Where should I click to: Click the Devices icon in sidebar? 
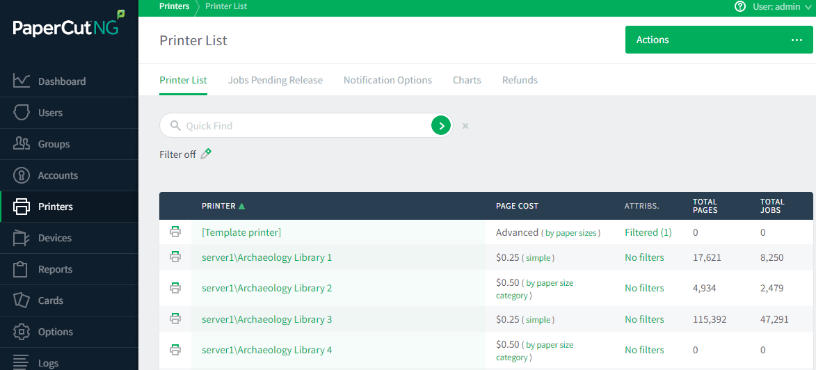(22, 238)
